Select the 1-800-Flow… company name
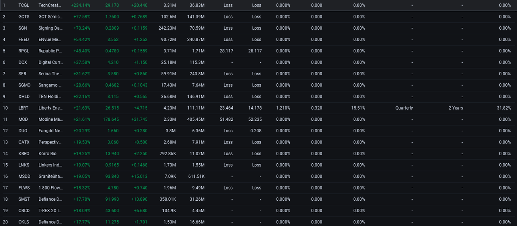Screen dimensions: 517x226 coord(50,187)
